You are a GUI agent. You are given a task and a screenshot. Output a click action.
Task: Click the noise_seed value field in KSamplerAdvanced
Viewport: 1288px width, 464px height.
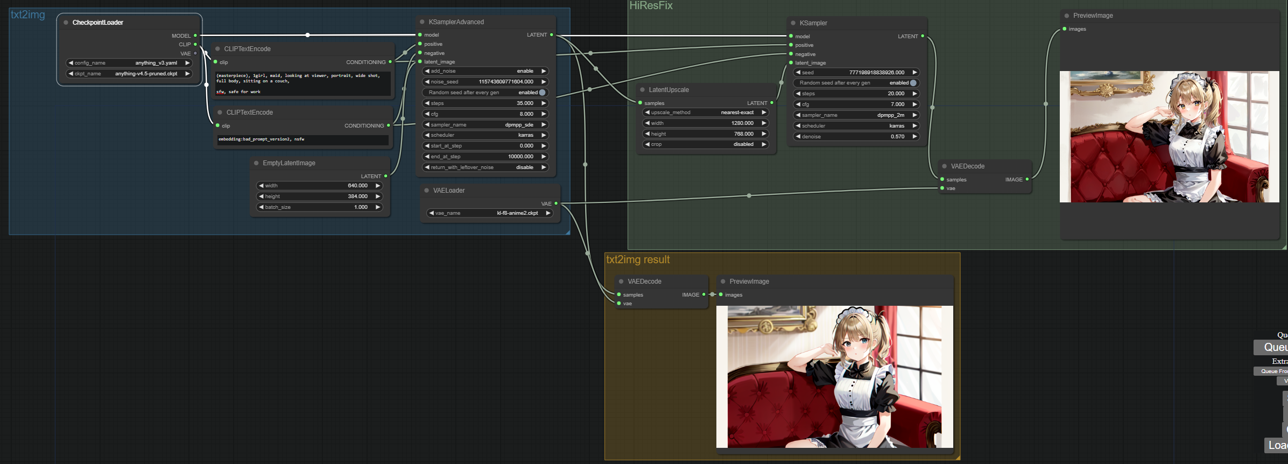click(485, 82)
